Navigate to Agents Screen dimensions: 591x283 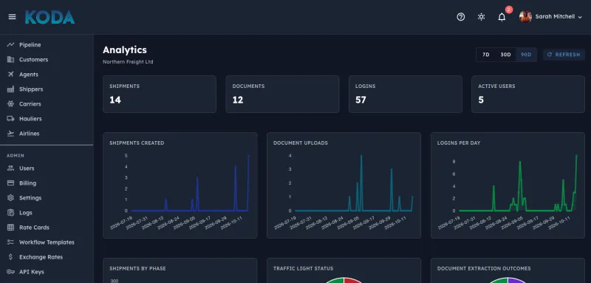(x=29, y=74)
